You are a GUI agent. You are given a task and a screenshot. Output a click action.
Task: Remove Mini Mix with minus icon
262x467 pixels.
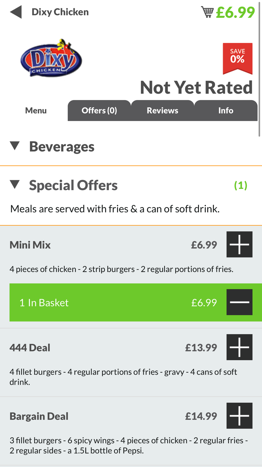(239, 302)
